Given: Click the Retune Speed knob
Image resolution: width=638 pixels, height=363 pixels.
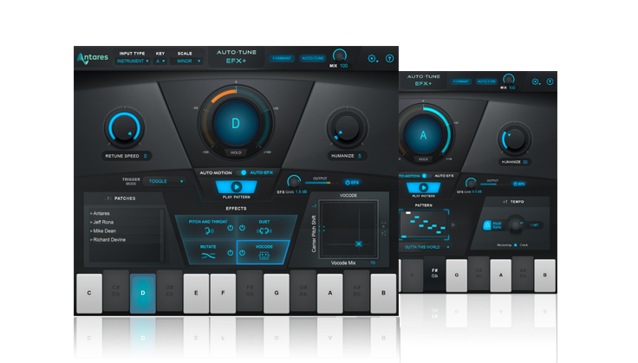Looking at the screenshot, I should click(124, 128).
